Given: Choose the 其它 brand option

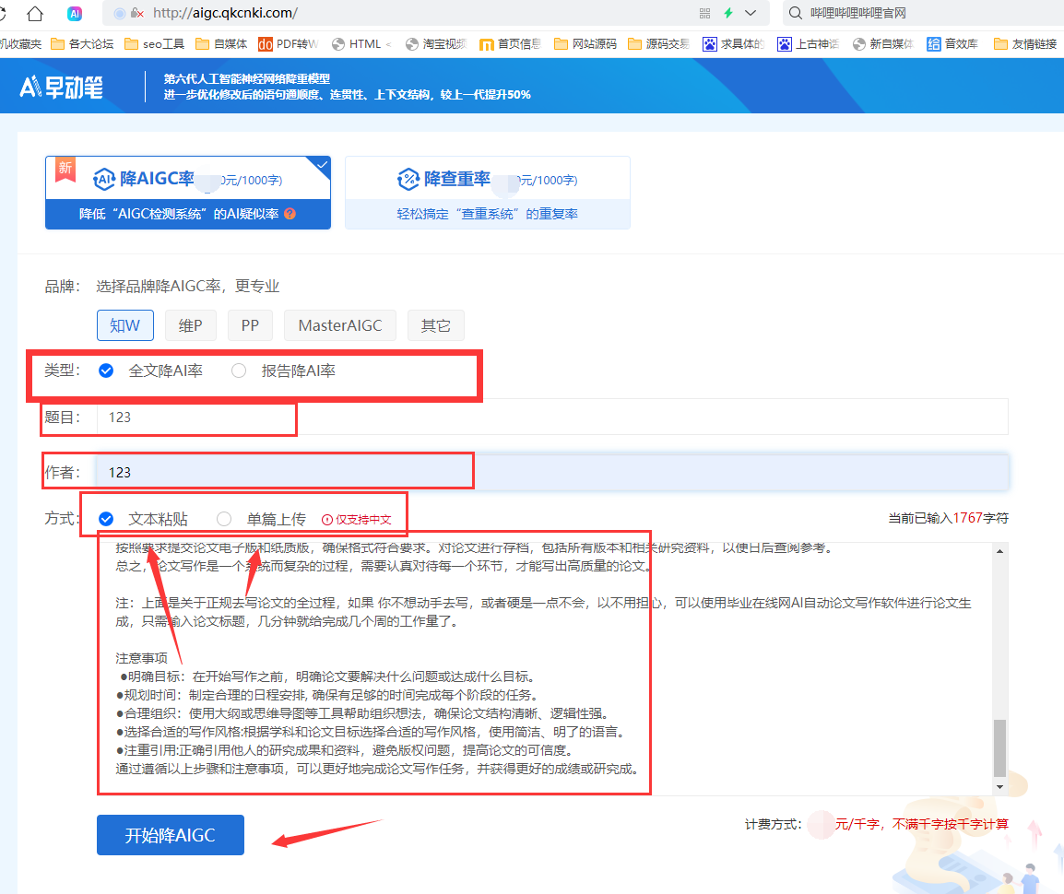Looking at the screenshot, I should pos(435,325).
